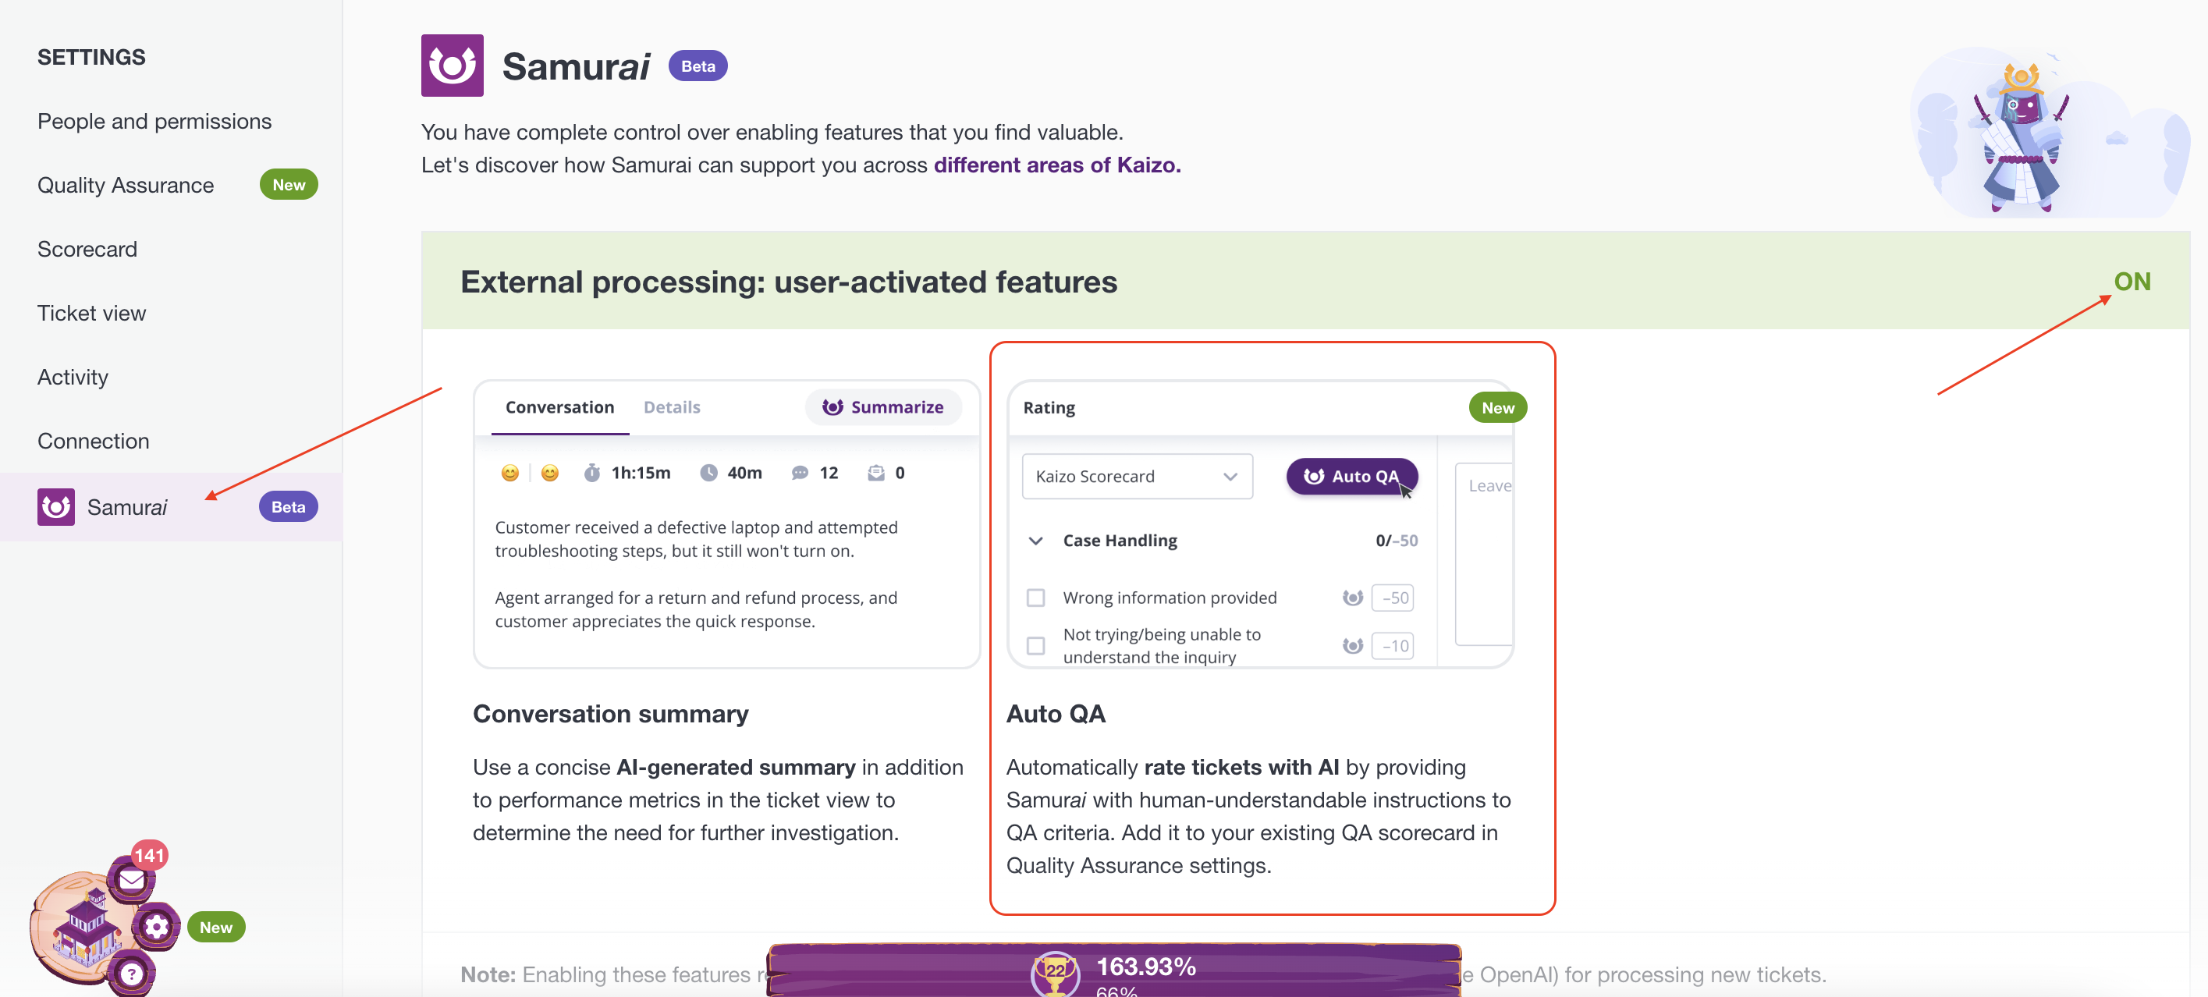Open the help question mark icon
This screenshot has width=2208, height=997.
point(131,973)
